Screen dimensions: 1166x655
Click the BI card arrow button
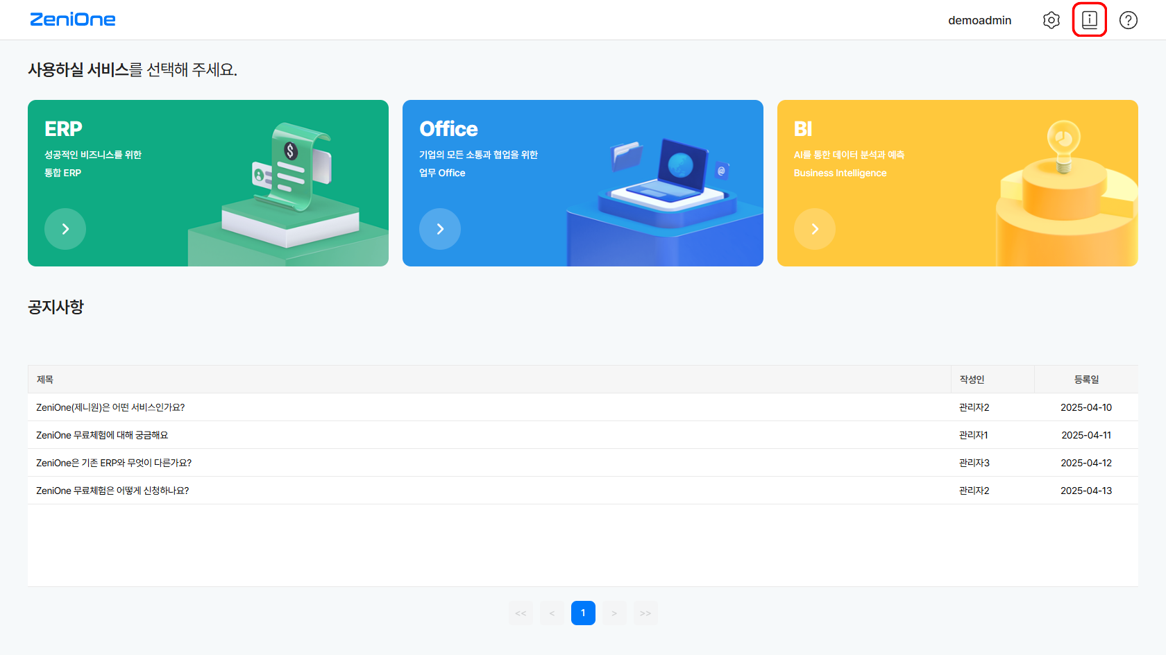coord(815,229)
